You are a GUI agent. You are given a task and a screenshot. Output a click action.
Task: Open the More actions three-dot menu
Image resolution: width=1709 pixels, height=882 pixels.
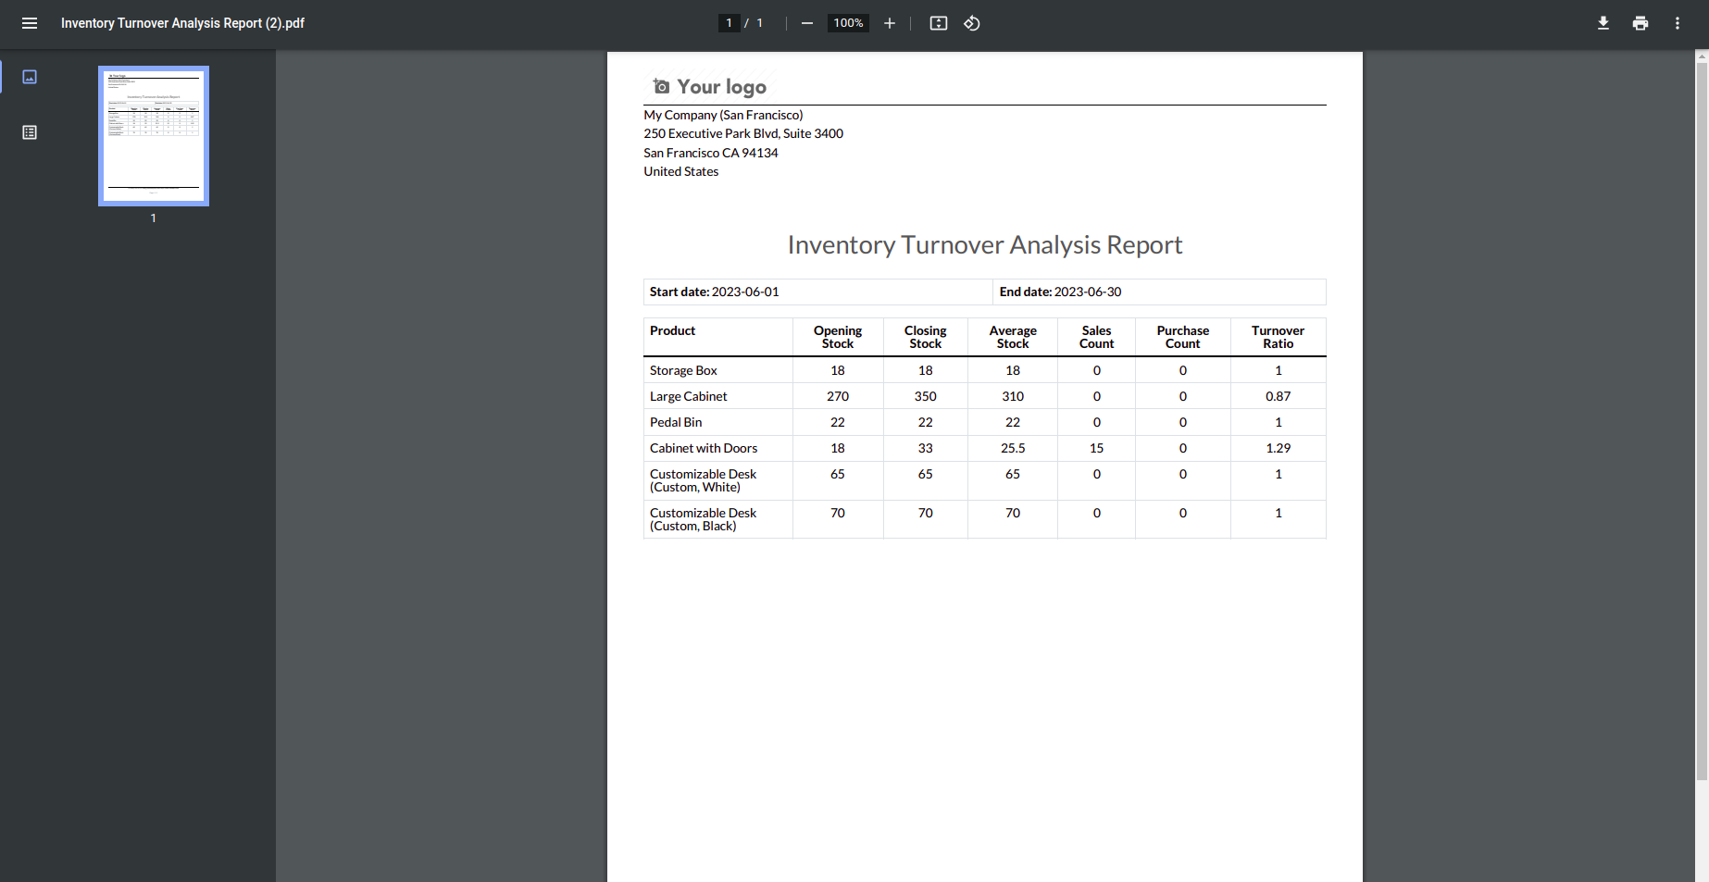(1677, 23)
